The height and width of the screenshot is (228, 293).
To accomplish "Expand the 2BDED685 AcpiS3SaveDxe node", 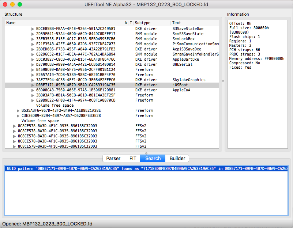I will pyautogui.click(x=33, y=49).
